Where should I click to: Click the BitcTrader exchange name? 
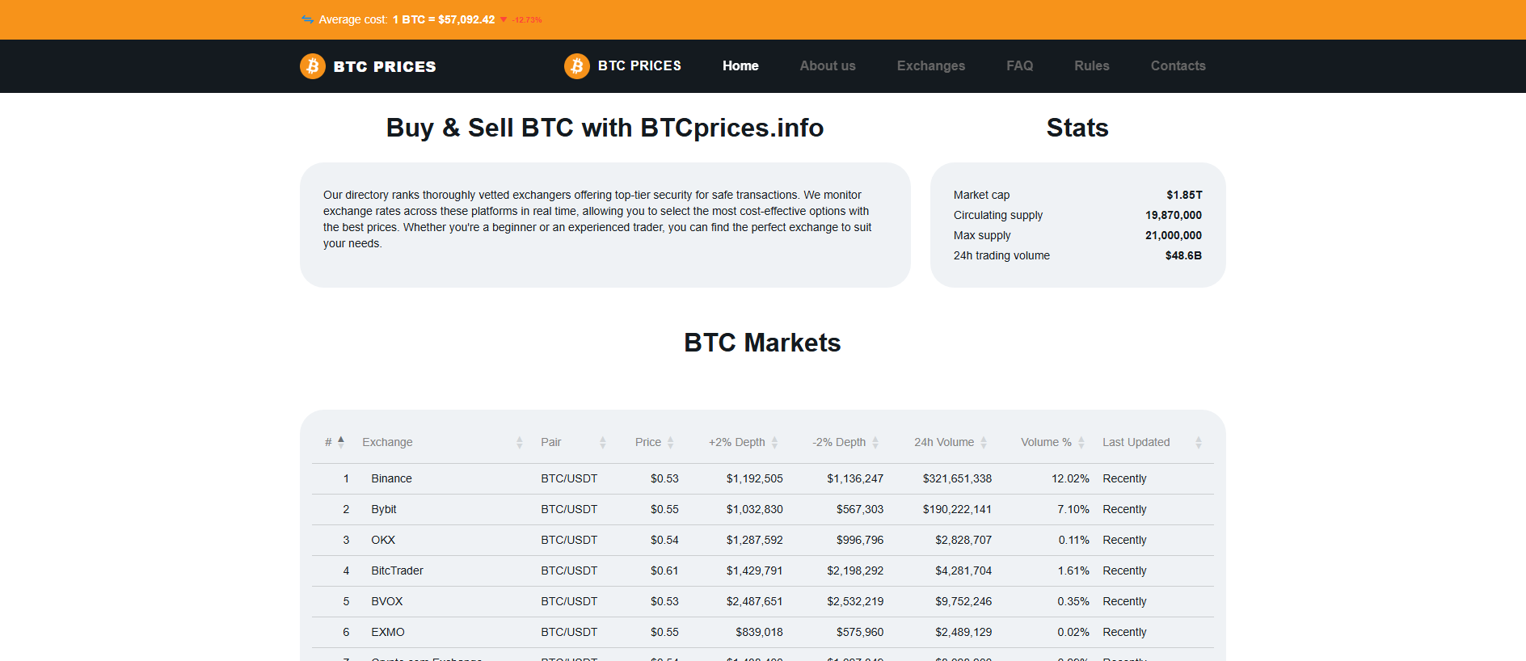coord(397,570)
